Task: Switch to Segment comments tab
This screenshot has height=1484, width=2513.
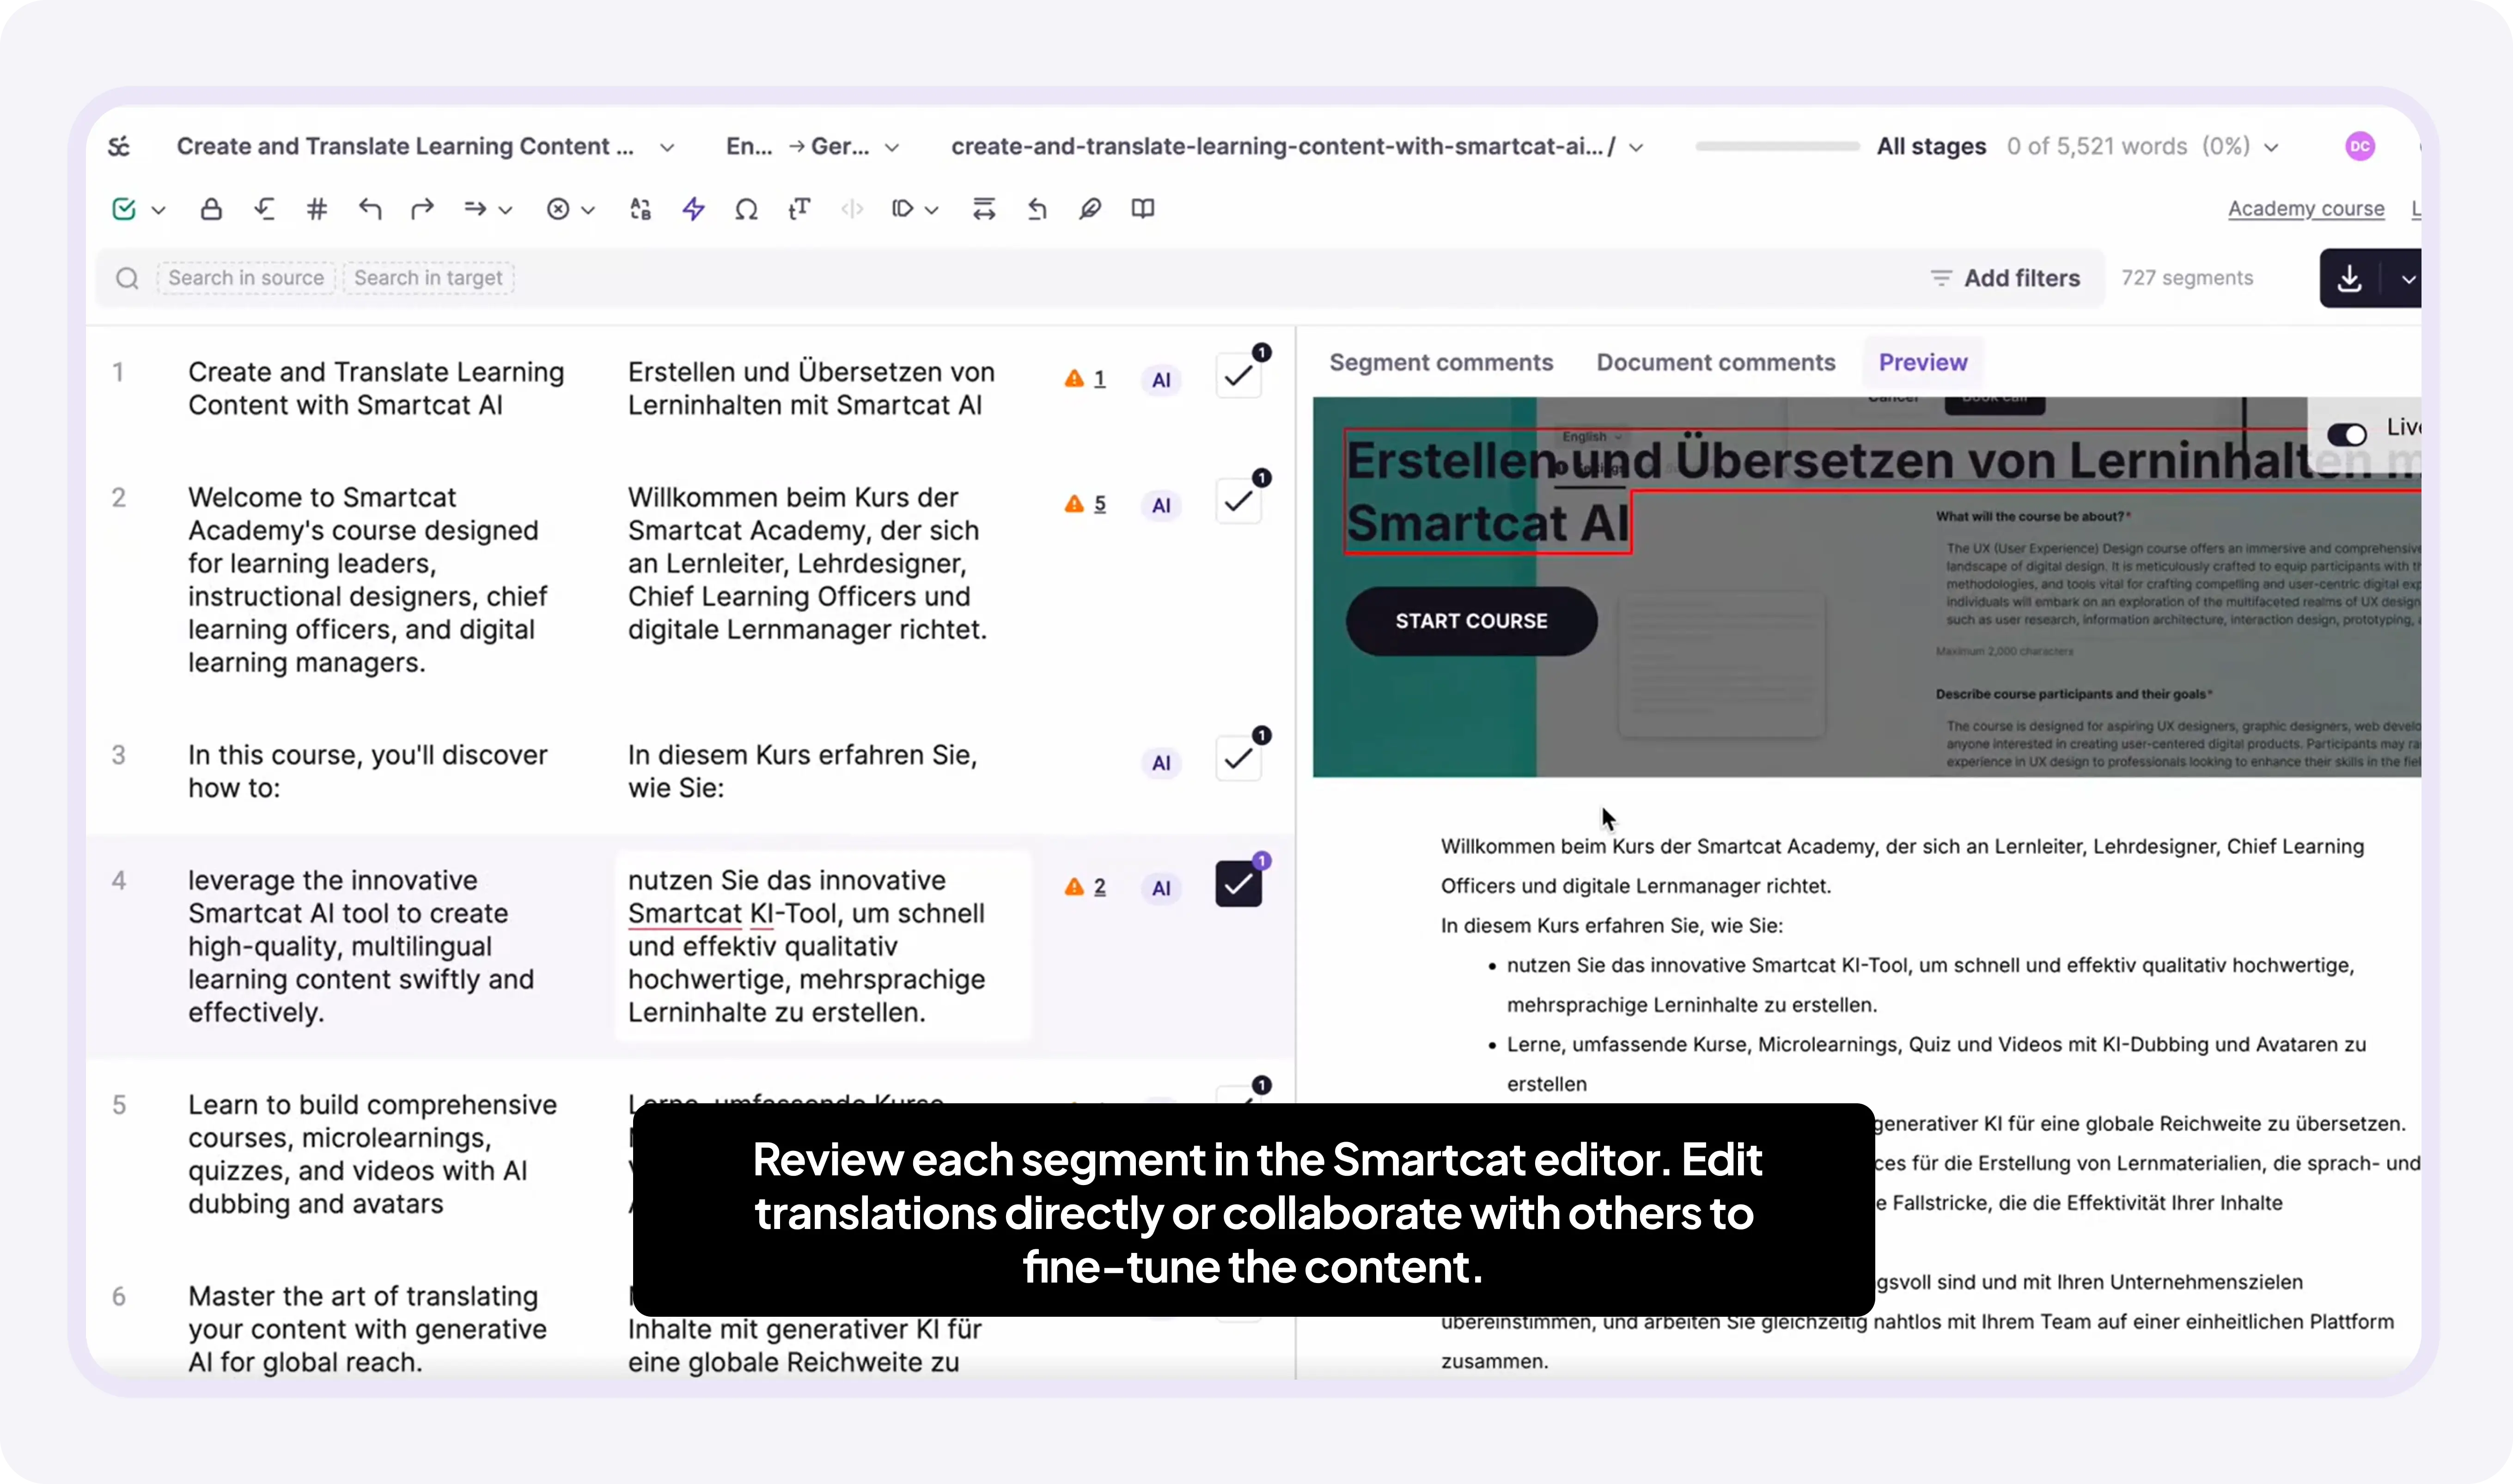Action: click(1441, 362)
